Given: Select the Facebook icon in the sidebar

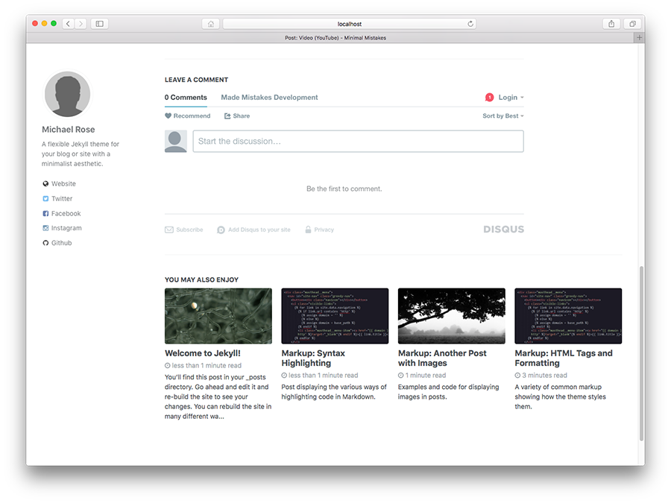Looking at the screenshot, I should pos(46,213).
